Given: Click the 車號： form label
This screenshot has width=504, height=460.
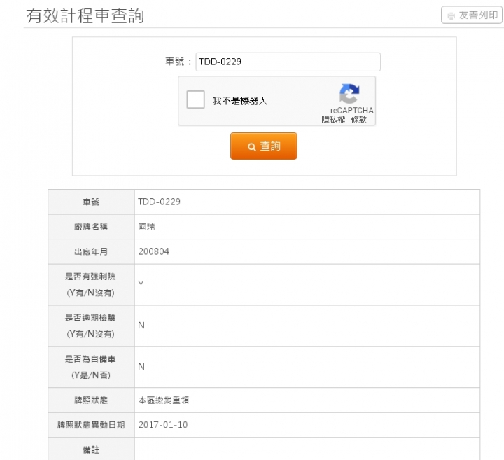Looking at the screenshot, I should click(x=178, y=62).
